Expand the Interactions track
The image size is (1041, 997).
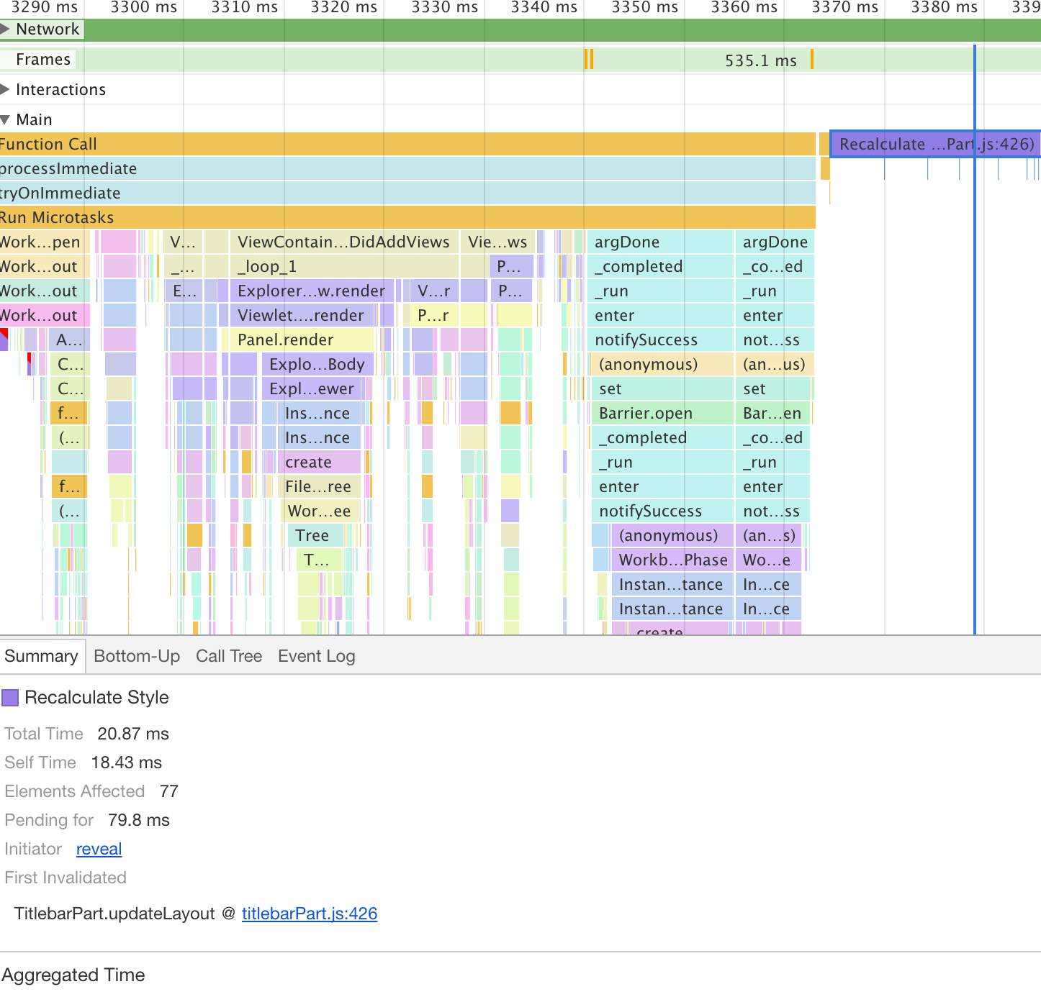coord(7,89)
